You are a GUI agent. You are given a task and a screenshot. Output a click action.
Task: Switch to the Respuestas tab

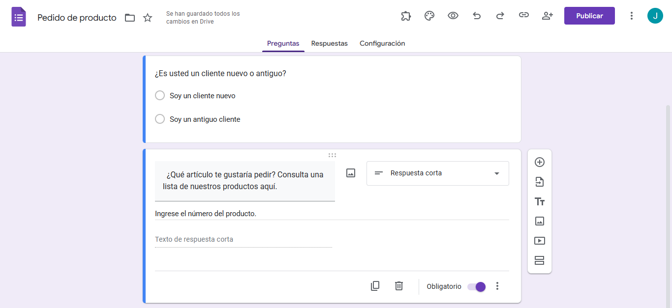click(x=329, y=43)
